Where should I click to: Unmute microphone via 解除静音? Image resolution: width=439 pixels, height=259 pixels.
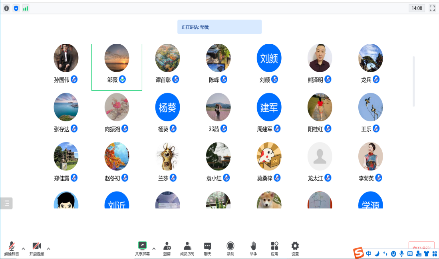point(12,248)
